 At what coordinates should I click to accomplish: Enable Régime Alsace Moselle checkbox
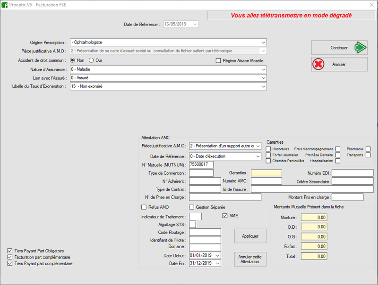point(218,61)
